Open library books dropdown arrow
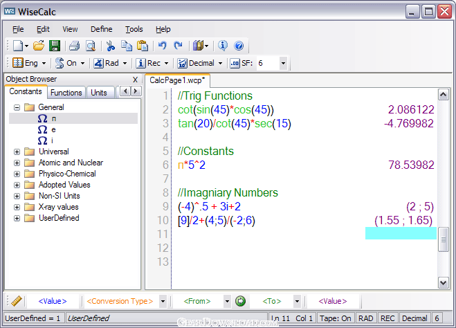The width and height of the screenshot is (456, 328). [x=206, y=46]
